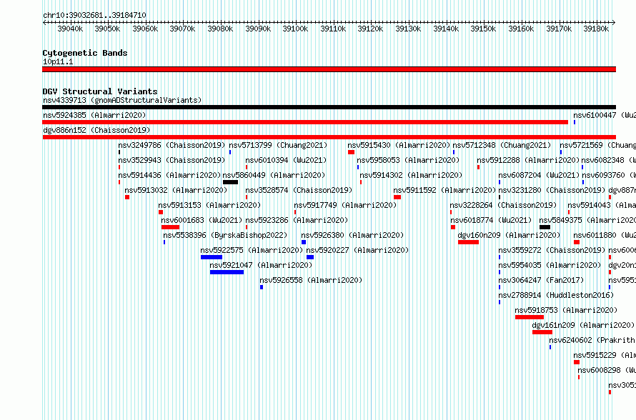Click the blue bar under nsv5921047
This screenshot has height=420, width=636.
[x=227, y=272]
